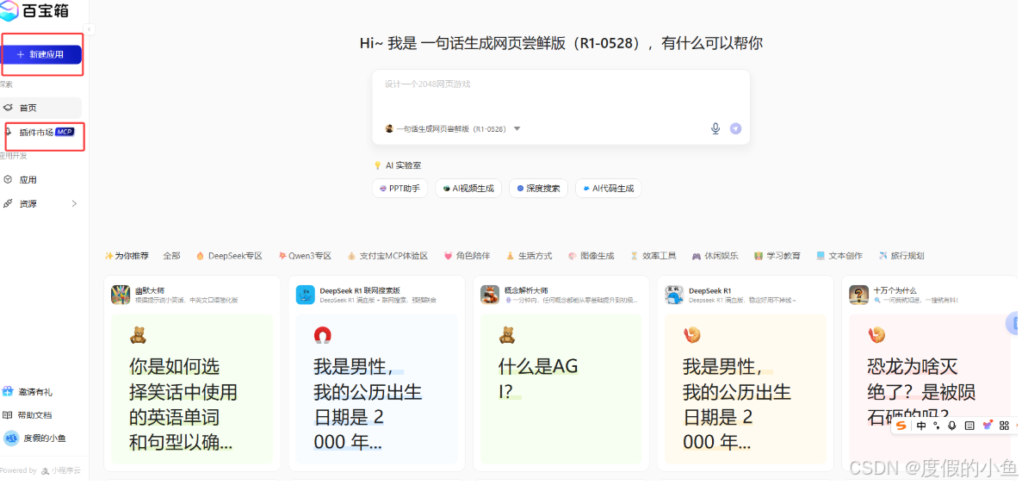Focus the 设计一个2048网页游戏 prompt input
The width and height of the screenshot is (1022, 485).
[x=561, y=84]
